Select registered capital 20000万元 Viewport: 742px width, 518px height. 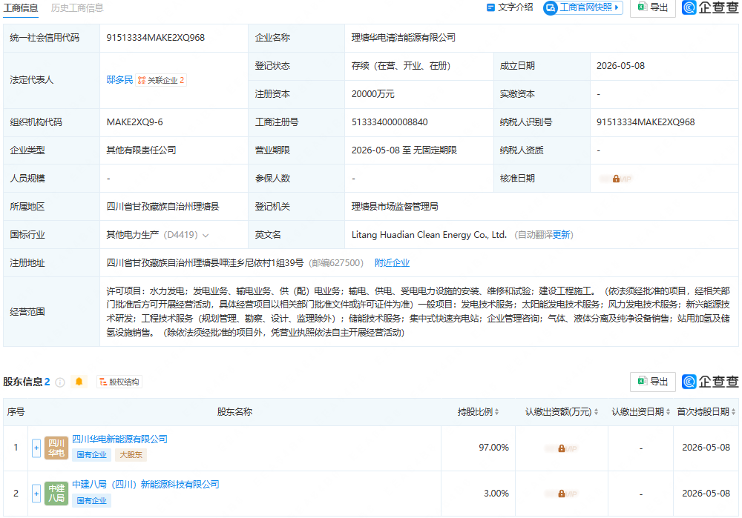coord(373,94)
